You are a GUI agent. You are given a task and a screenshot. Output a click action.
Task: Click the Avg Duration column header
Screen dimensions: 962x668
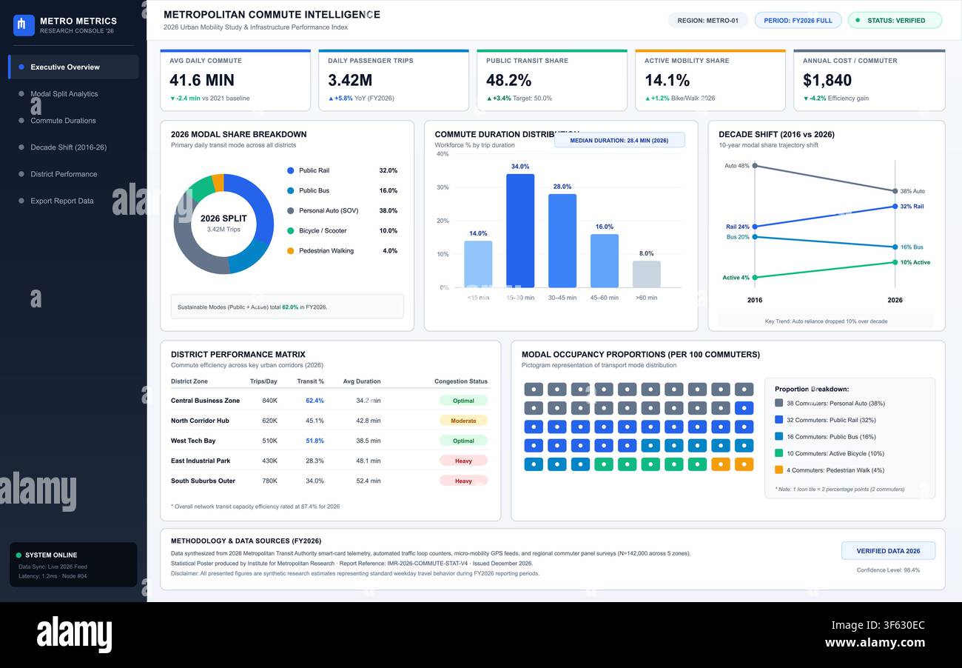click(362, 381)
